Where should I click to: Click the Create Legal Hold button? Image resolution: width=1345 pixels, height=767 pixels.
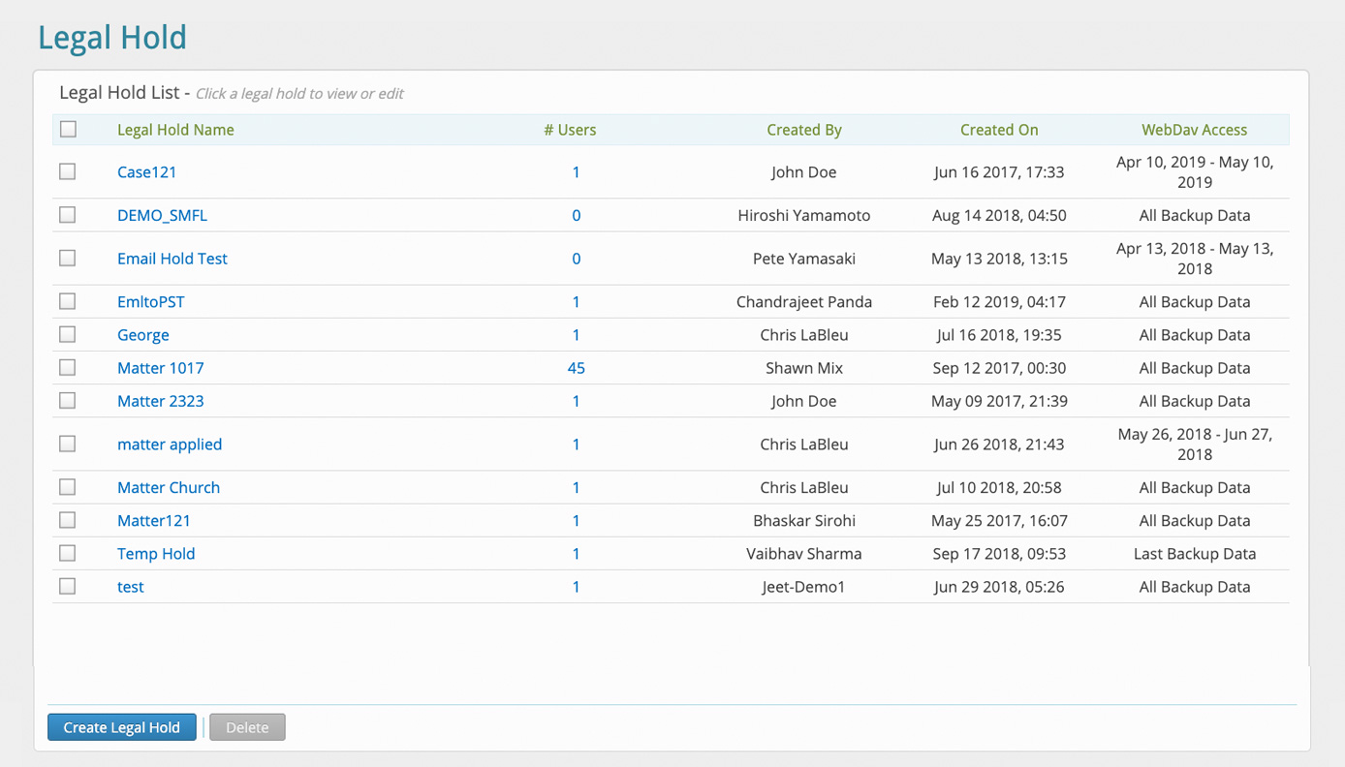coord(121,726)
